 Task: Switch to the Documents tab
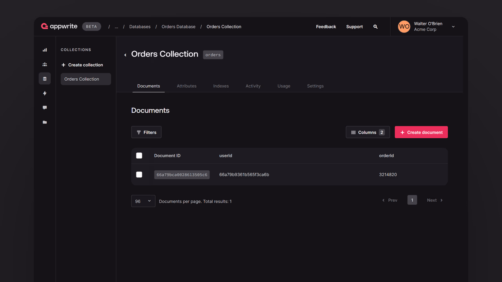(149, 86)
